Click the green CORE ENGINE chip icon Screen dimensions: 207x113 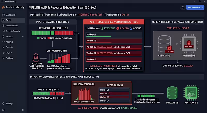click(x=191, y=93)
